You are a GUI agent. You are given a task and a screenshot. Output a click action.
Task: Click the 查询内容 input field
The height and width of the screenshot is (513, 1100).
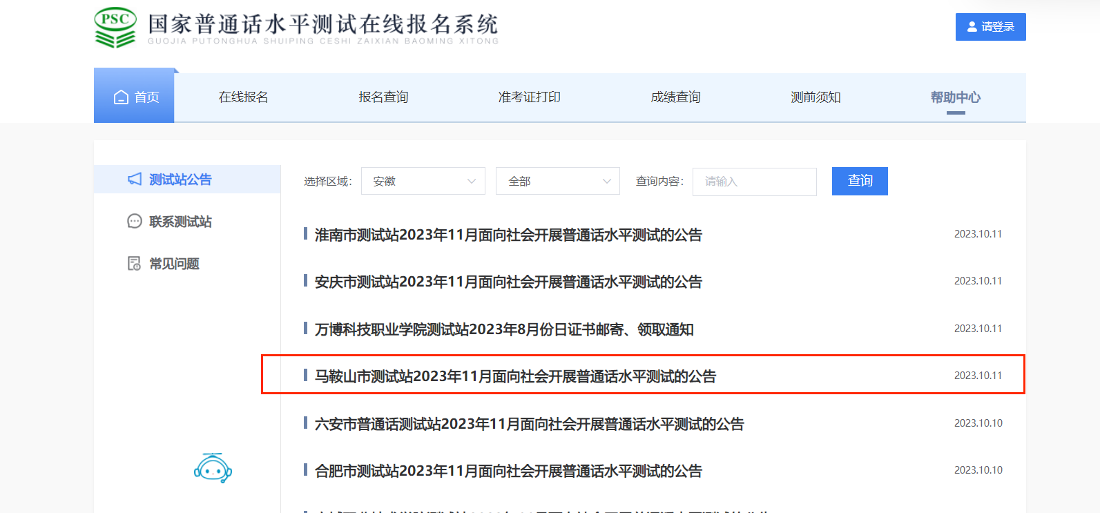click(755, 182)
